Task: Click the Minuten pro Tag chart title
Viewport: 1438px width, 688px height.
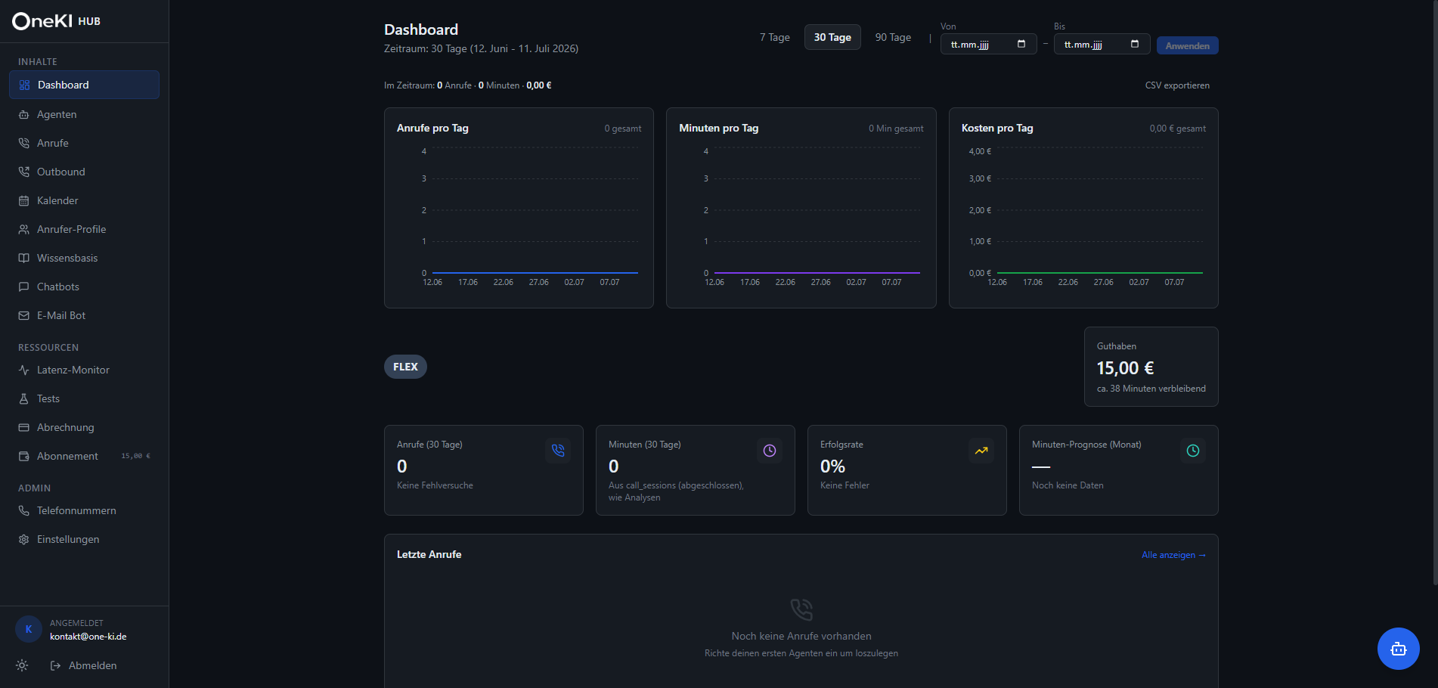Action: 718,128
